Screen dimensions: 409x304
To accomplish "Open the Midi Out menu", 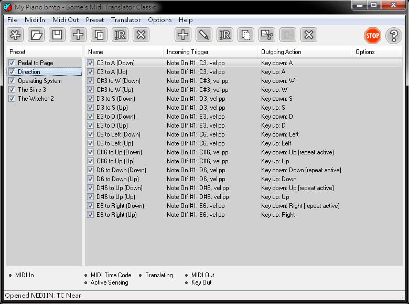I will 66,20.
